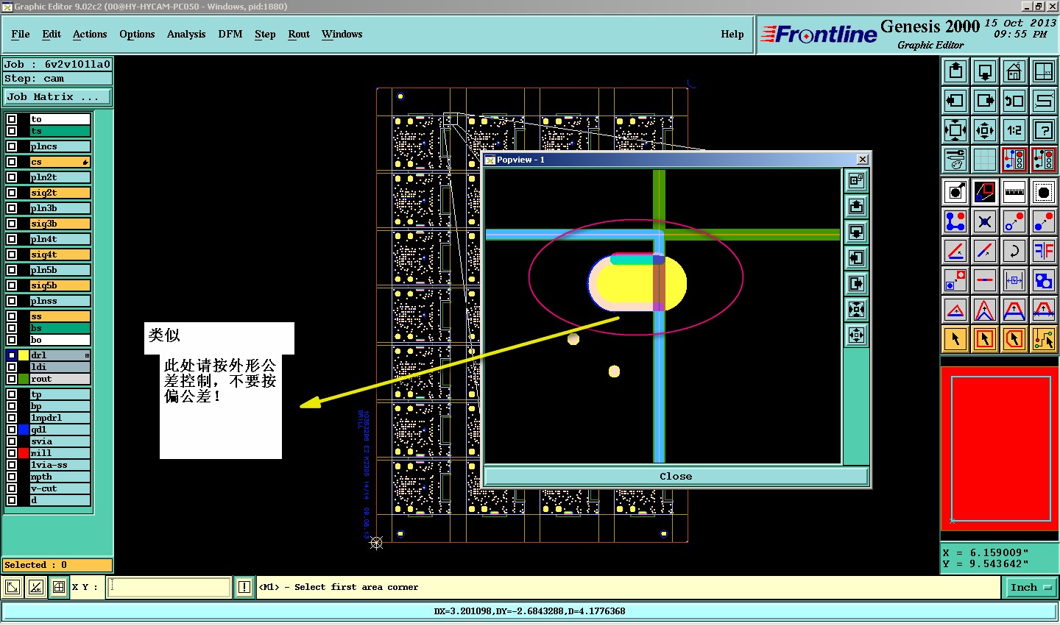The width and height of the screenshot is (1060, 626).
Task: Click the zoom in icon in Popview
Action: pyautogui.click(x=856, y=309)
